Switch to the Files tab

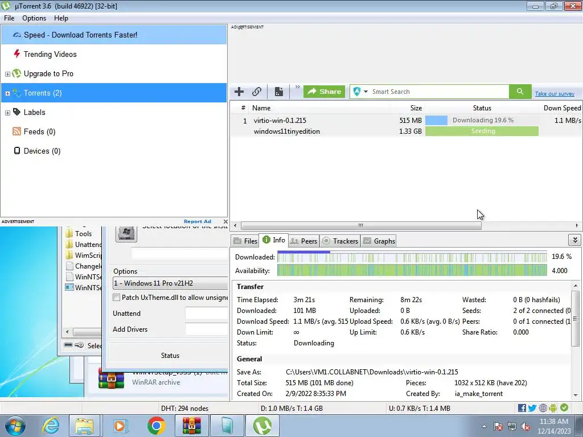click(x=245, y=241)
